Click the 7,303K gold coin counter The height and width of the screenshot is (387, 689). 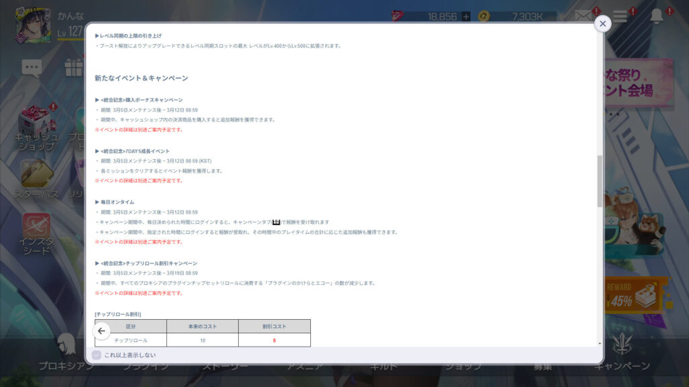point(518,17)
